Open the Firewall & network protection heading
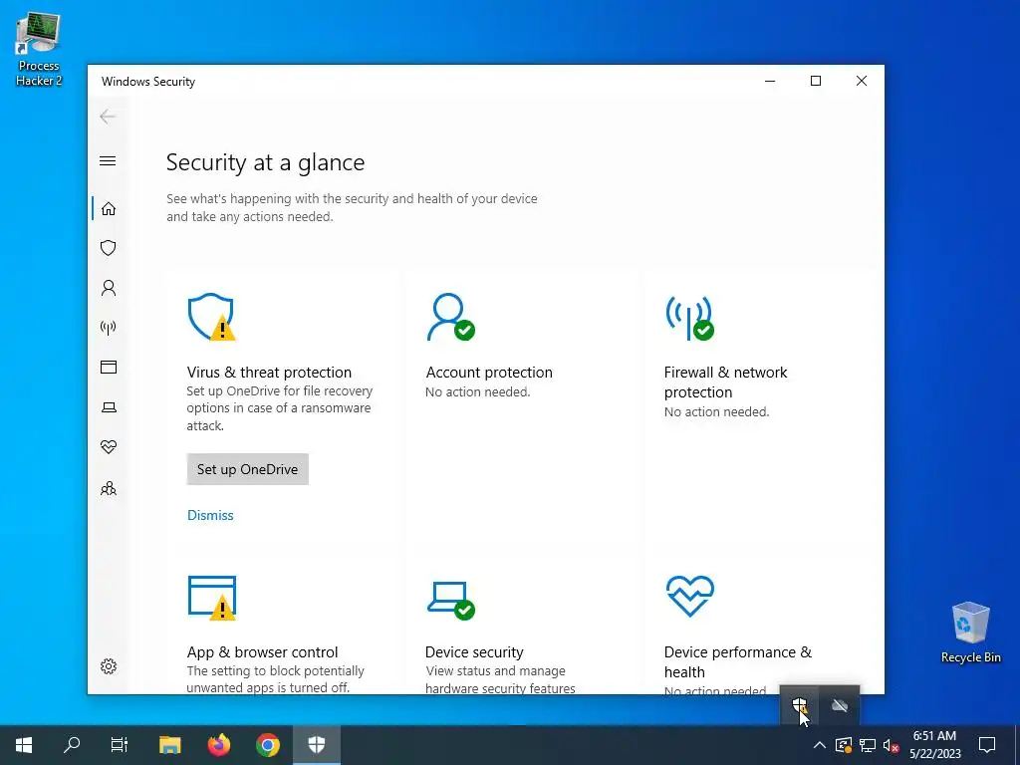 pos(725,382)
